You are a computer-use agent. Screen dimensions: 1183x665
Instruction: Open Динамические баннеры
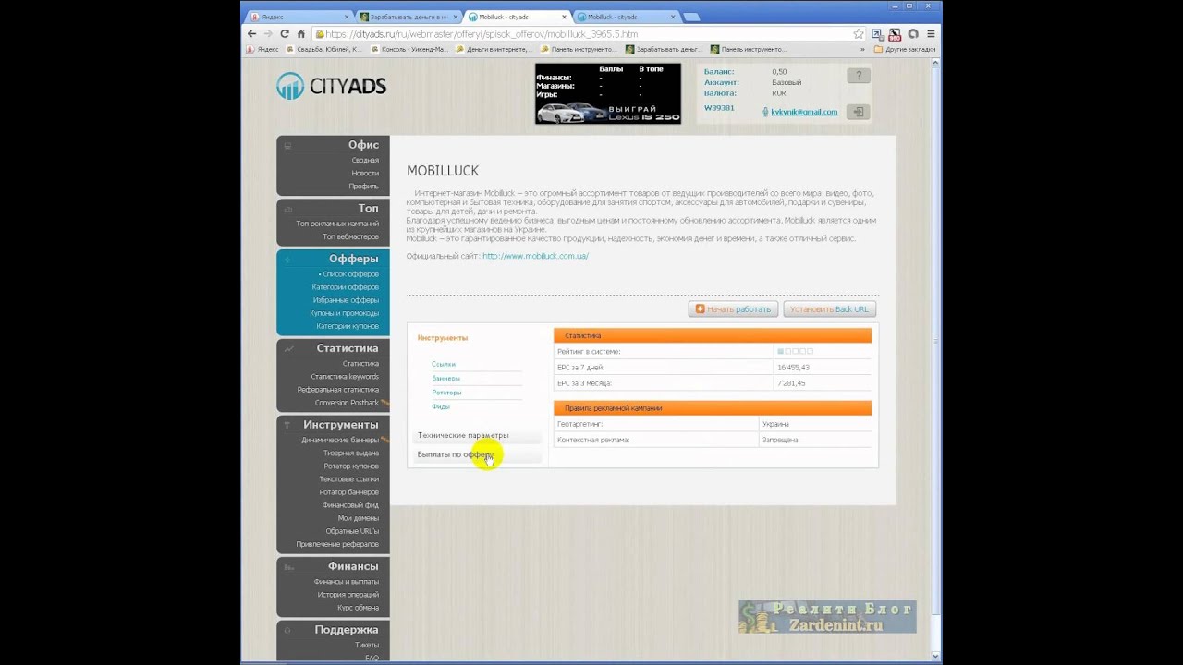(x=340, y=441)
